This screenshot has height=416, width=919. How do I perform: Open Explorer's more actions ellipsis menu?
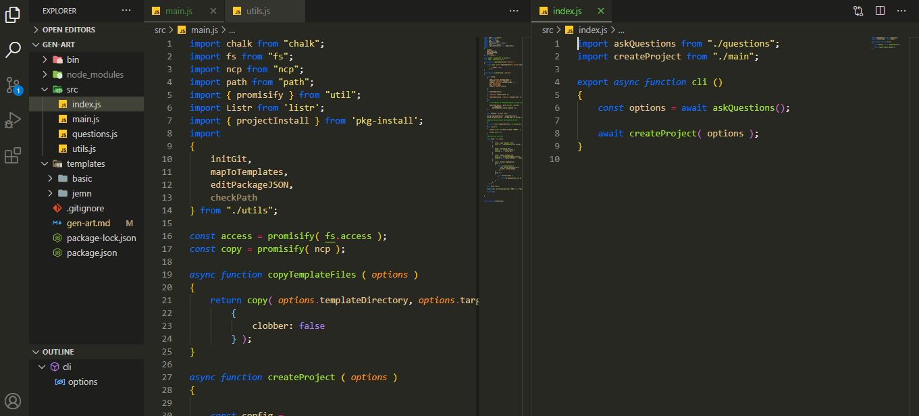(126, 11)
